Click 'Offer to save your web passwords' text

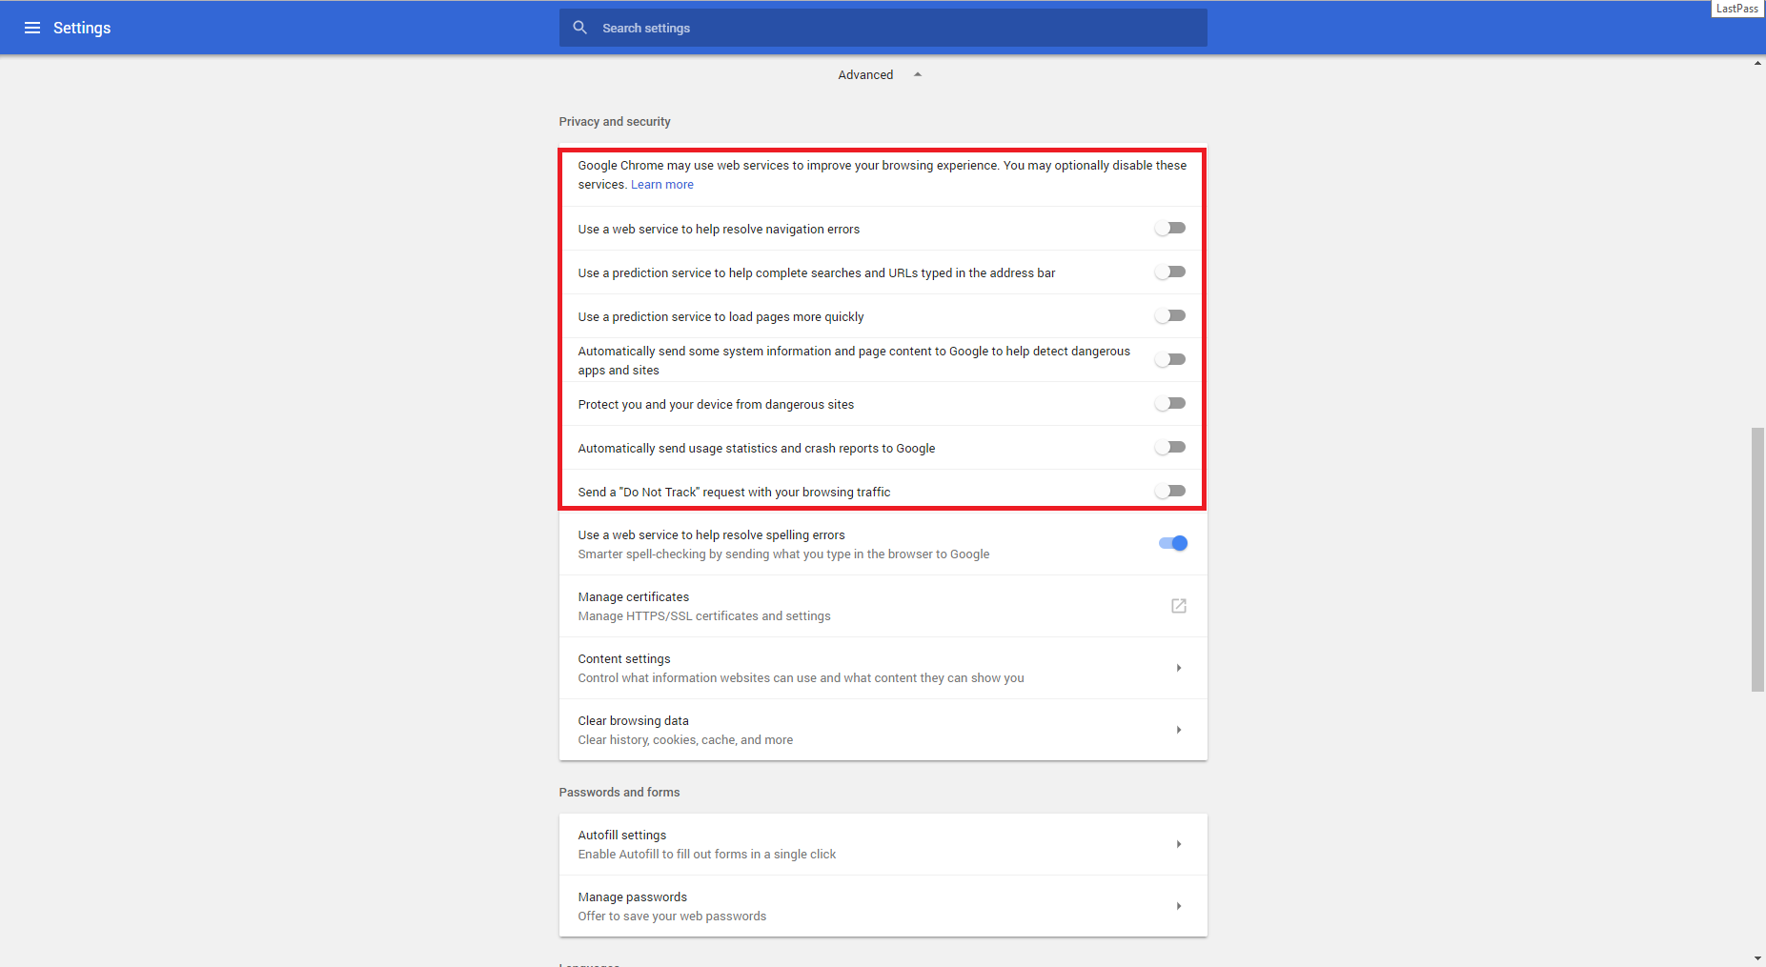(672, 917)
